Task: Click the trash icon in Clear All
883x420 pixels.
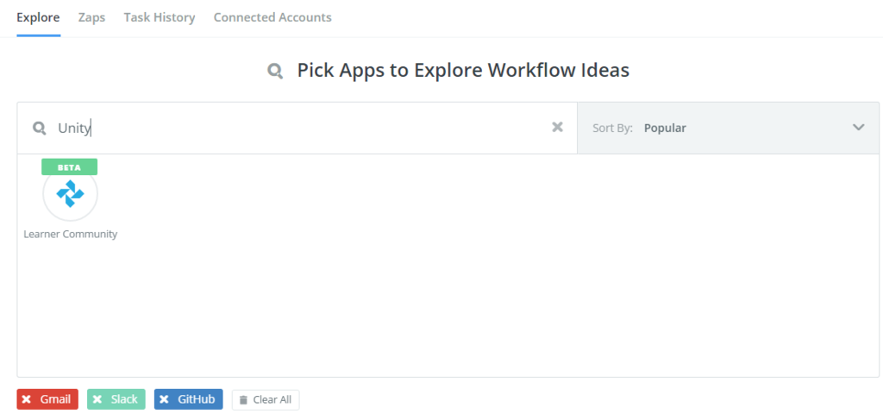Action: click(x=243, y=400)
